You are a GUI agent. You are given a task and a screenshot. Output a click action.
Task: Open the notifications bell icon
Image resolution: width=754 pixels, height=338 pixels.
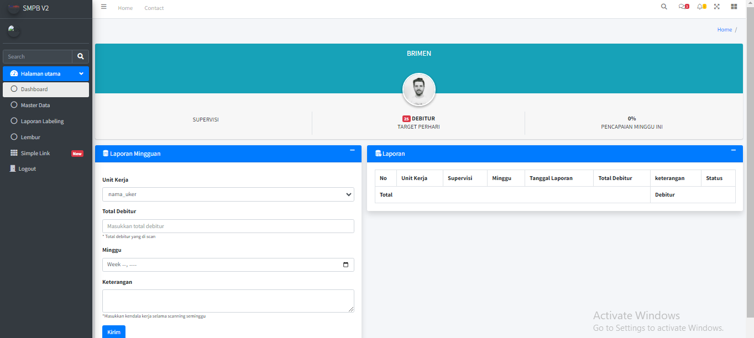pos(700,7)
